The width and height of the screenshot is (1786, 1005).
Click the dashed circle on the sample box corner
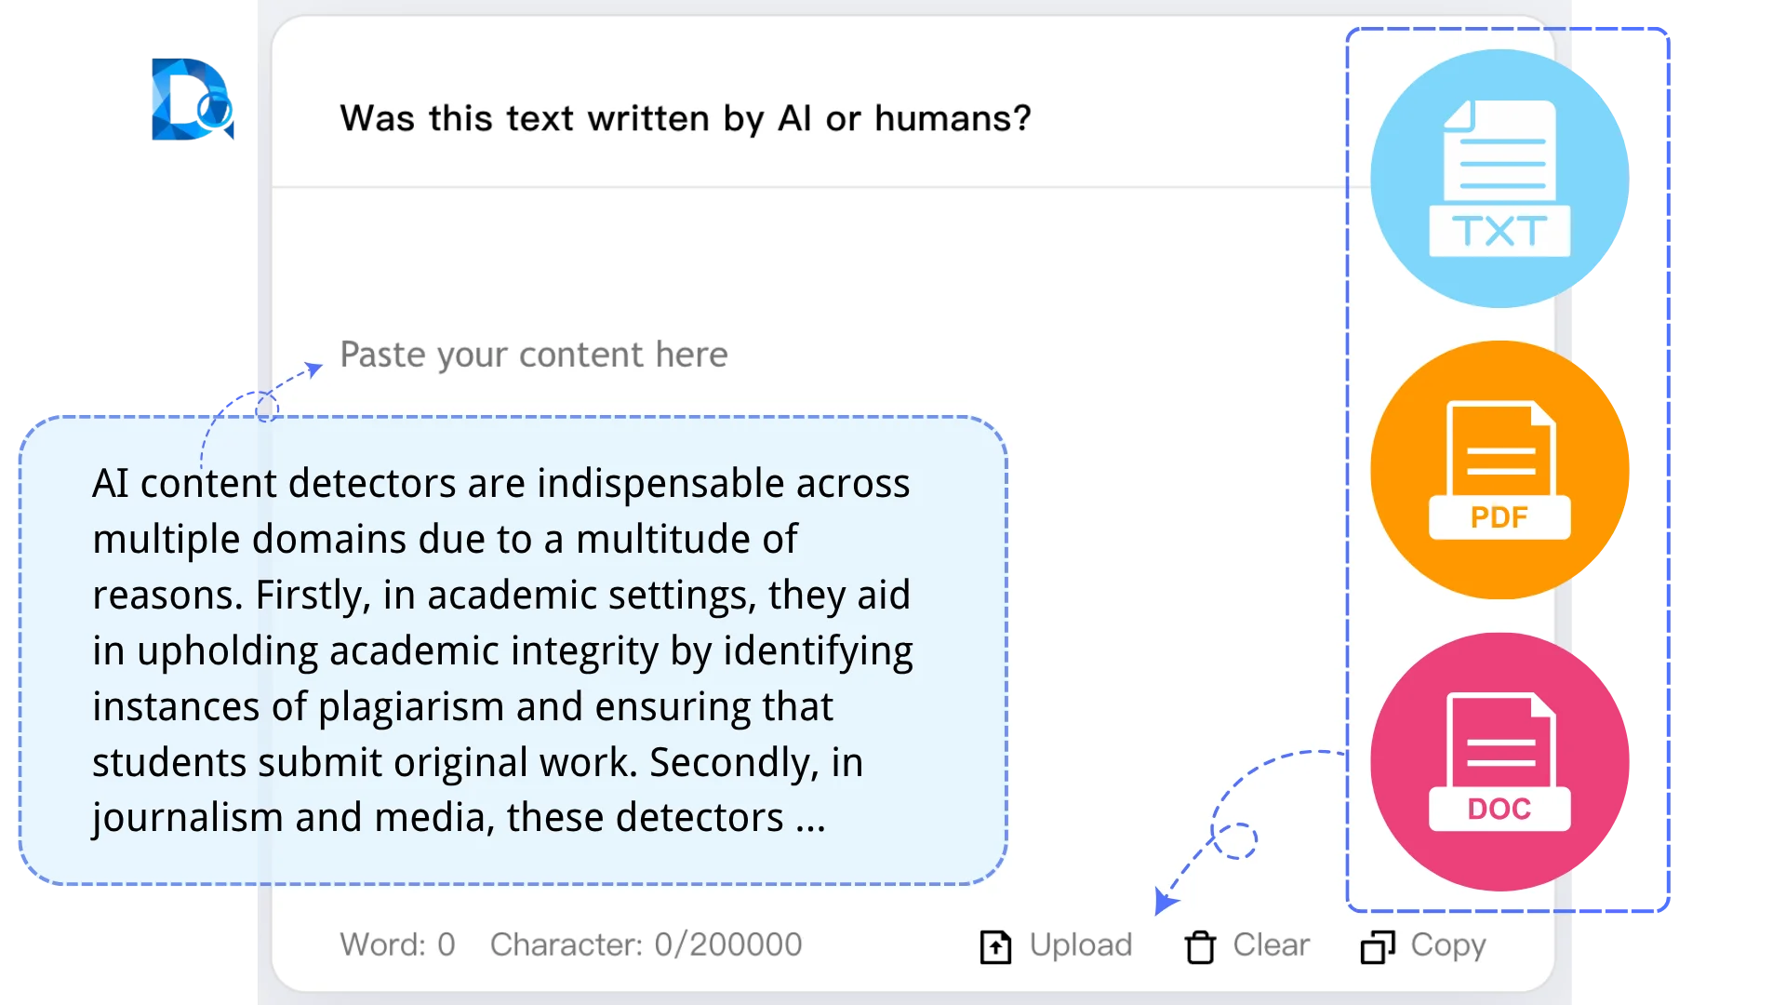(266, 408)
